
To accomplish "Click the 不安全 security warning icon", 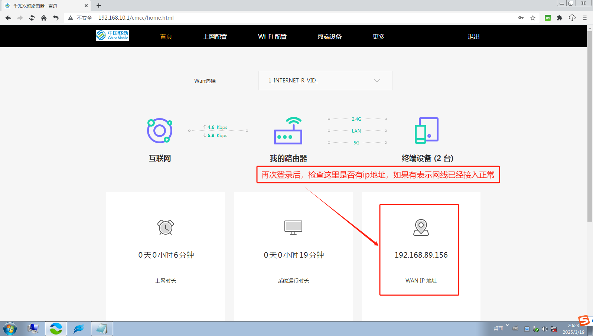I will pyautogui.click(x=71, y=18).
